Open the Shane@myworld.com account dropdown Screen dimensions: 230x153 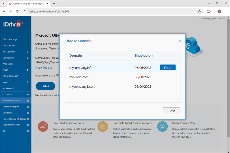pyautogui.click(x=213, y=19)
